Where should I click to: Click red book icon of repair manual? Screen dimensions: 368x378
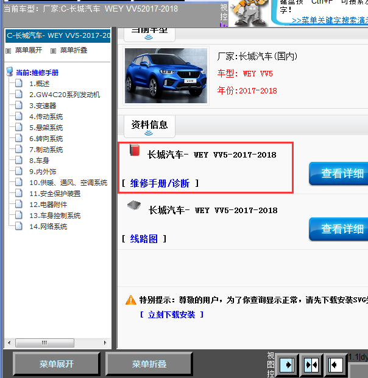(x=135, y=150)
